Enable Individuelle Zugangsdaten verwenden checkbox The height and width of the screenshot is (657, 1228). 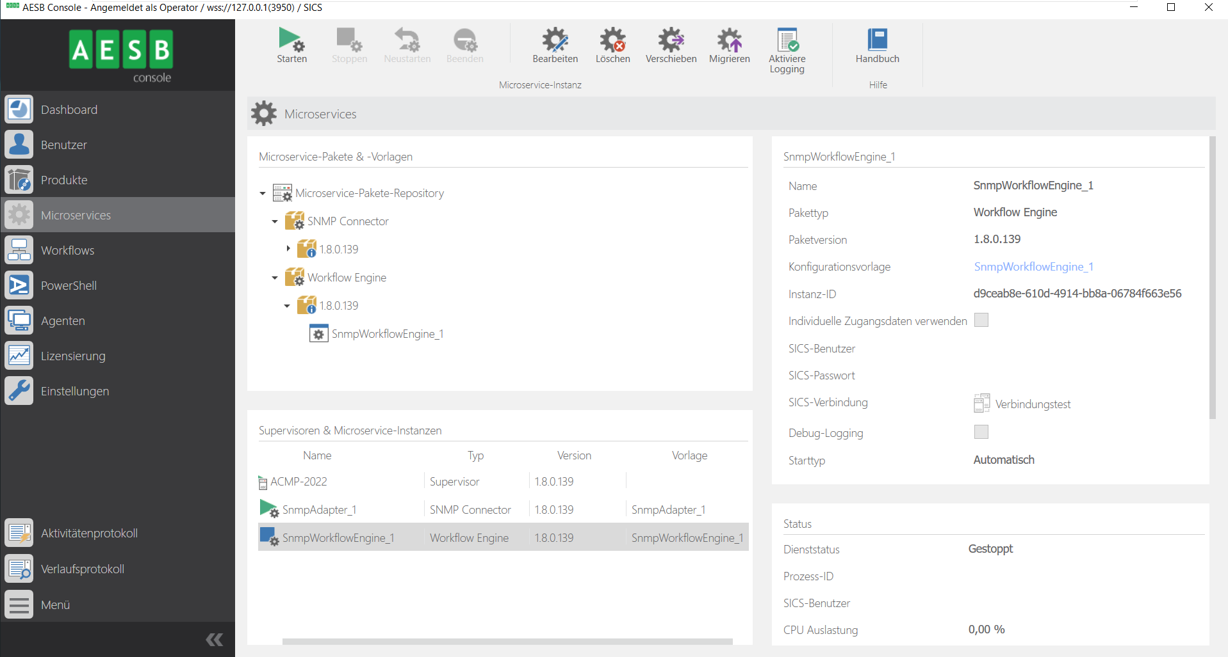pos(981,320)
